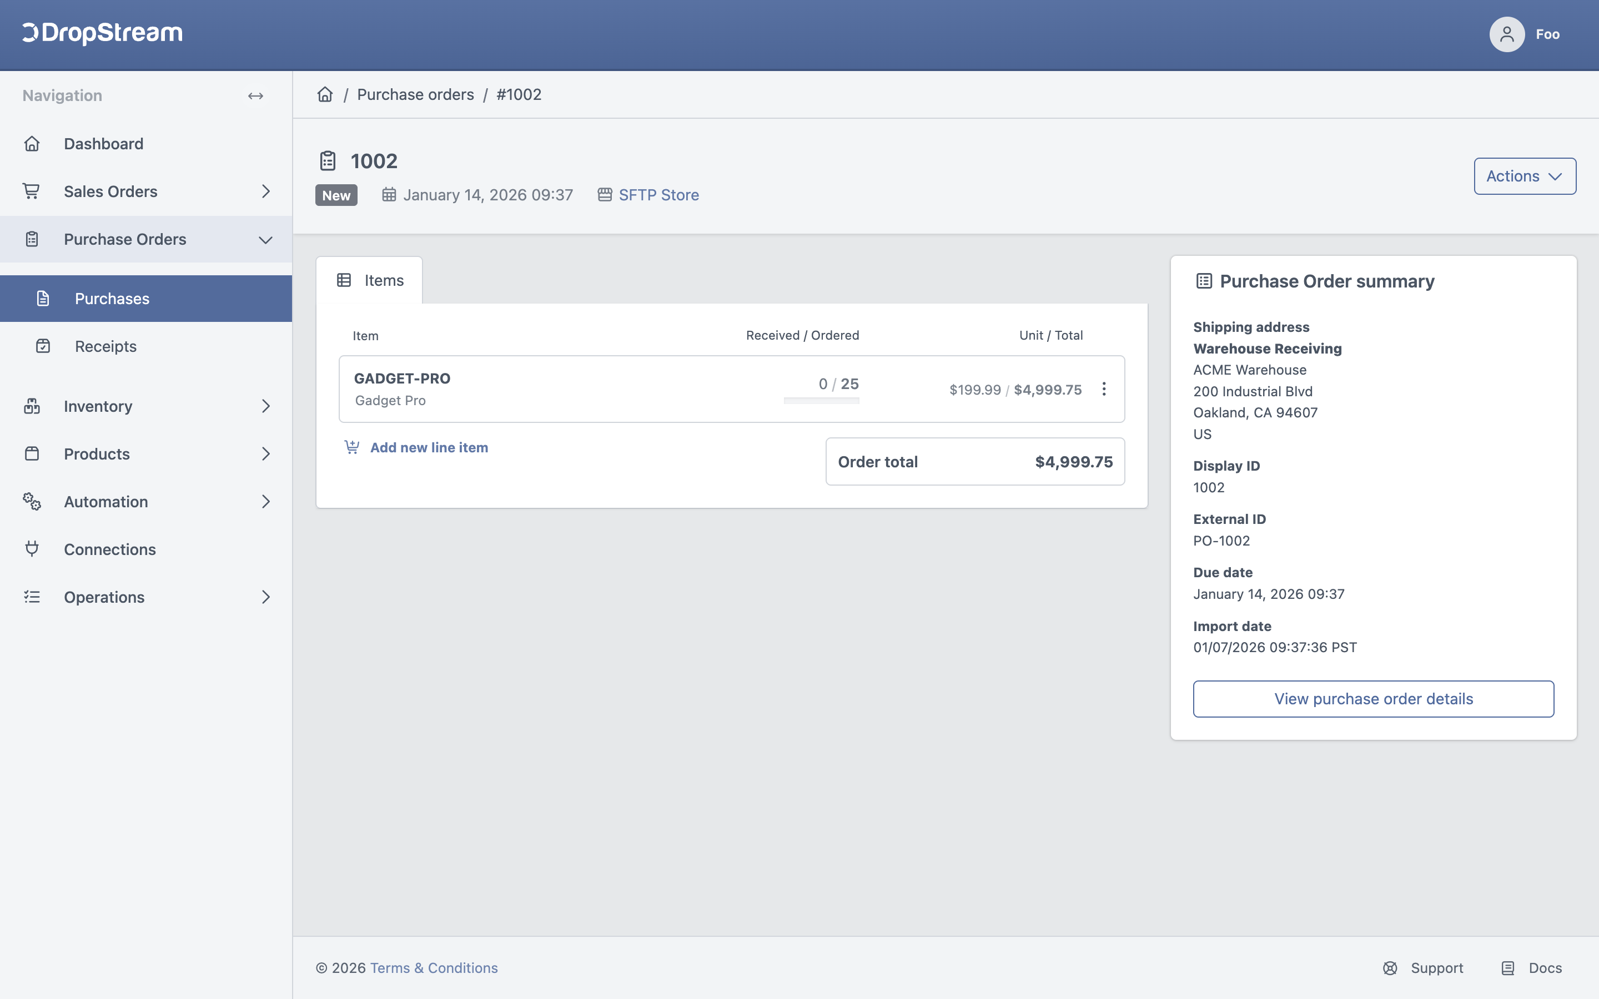Click the Foo username label

click(x=1547, y=34)
